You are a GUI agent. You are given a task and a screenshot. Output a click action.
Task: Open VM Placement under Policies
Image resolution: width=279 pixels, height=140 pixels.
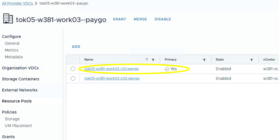(x=18, y=126)
